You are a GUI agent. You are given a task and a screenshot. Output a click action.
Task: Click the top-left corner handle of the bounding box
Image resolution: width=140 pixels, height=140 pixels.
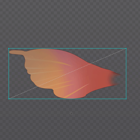coord(9,48)
